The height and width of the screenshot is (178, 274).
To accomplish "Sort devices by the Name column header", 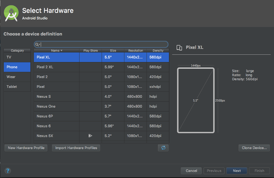I will pyautogui.click(x=56, y=51).
